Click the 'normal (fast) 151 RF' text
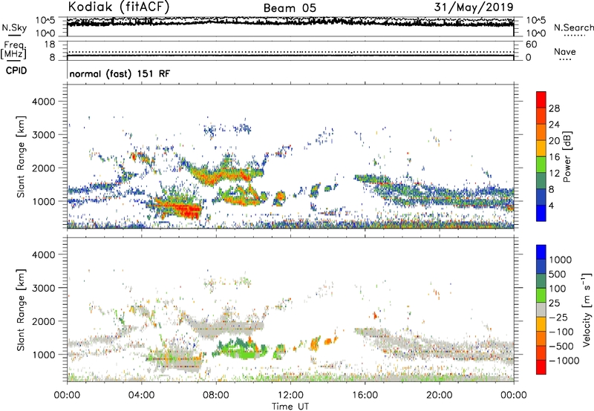The width and height of the screenshot is (594, 411). (x=120, y=73)
